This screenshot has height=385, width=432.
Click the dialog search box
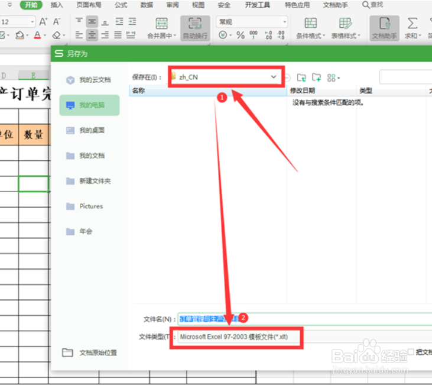coord(405,77)
